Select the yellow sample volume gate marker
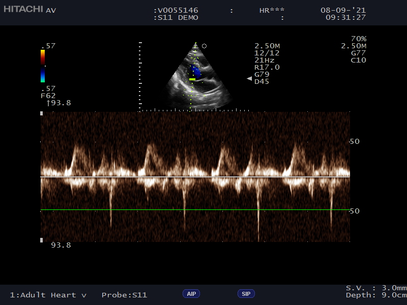The image size is (407, 305). tap(192, 79)
